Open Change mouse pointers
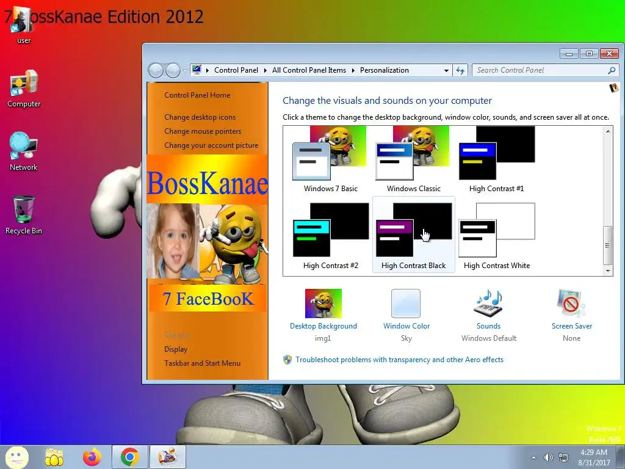This screenshot has width=625, height=469. (203, 131)
